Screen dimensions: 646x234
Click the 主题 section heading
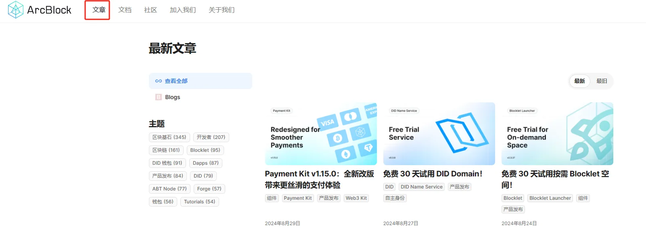point(157,124)
